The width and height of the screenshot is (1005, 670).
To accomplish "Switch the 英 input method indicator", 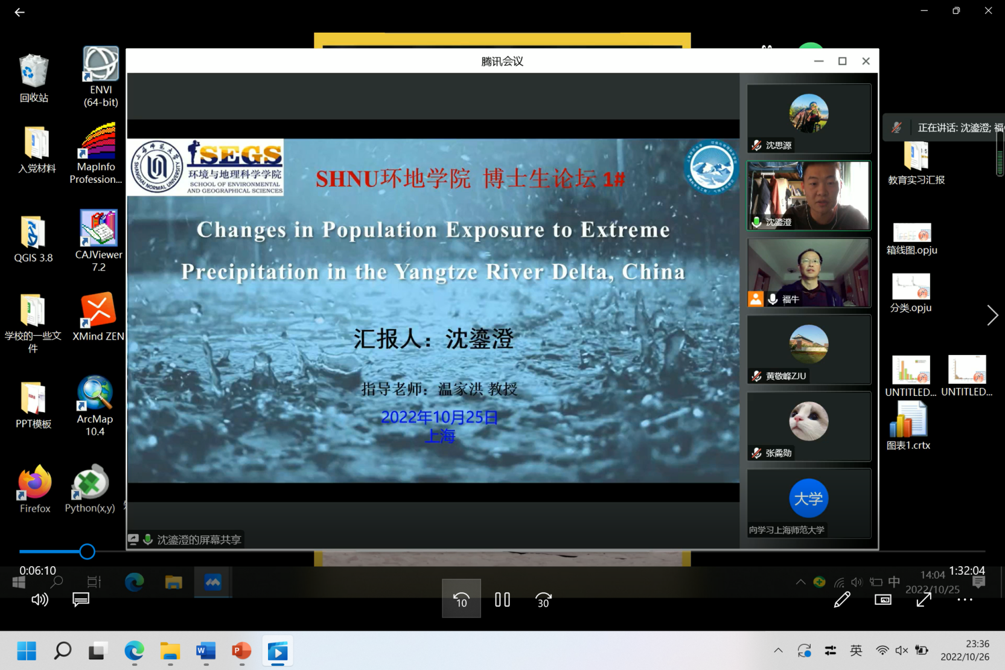I will 856,650.
